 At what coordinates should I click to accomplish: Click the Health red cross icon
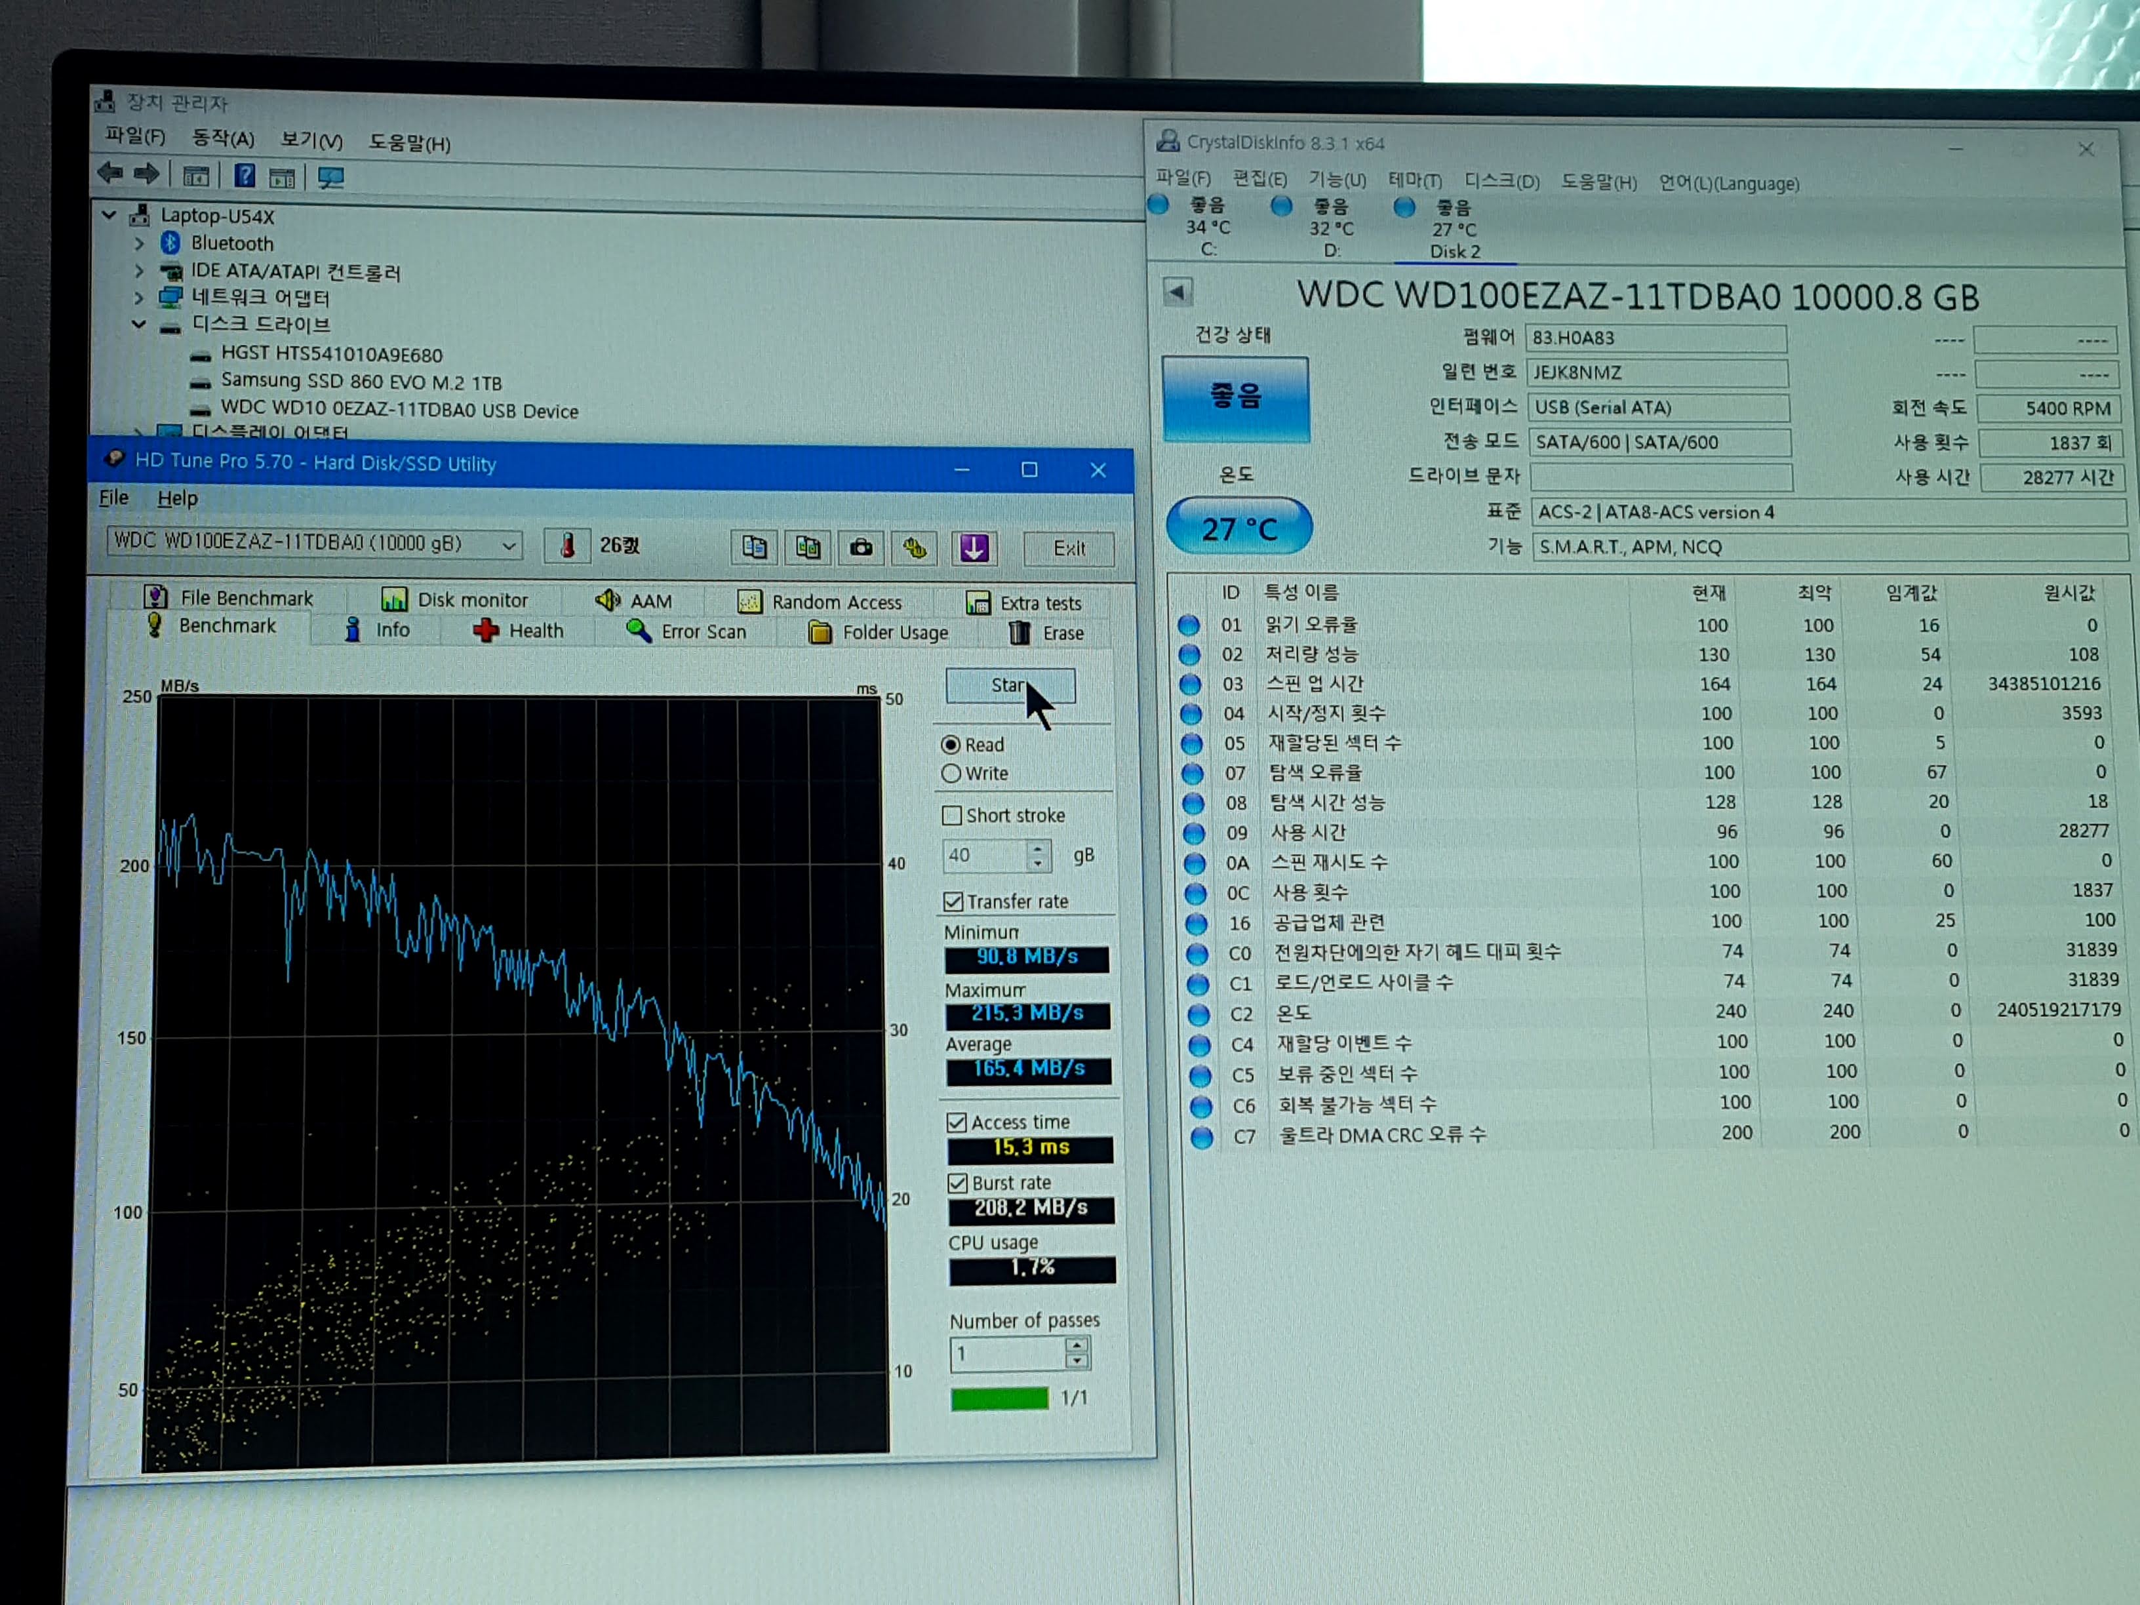click(486, 630)
